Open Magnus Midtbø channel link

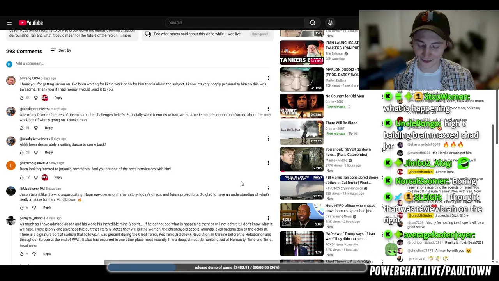[336, 160]
